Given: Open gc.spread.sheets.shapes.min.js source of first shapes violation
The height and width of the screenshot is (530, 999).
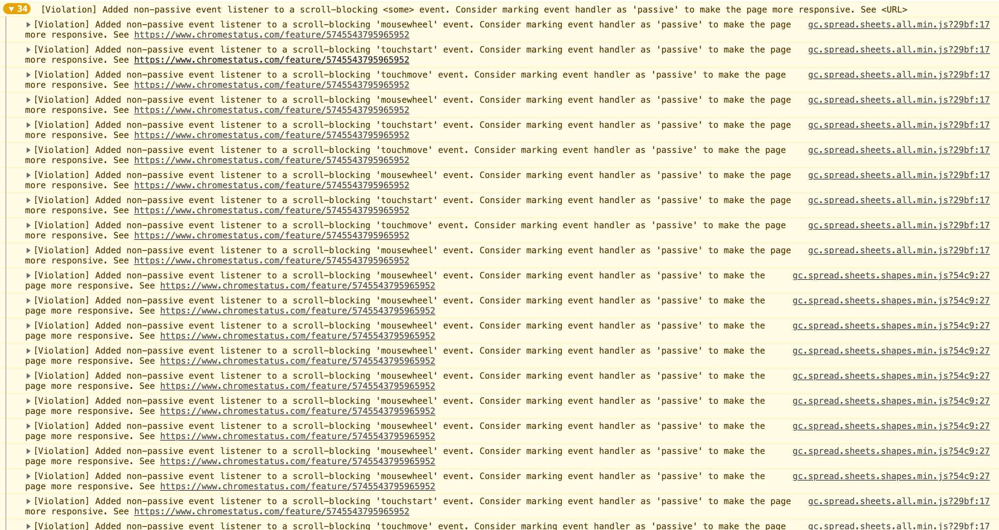Looking at the screenshot, I should (891, 276).
